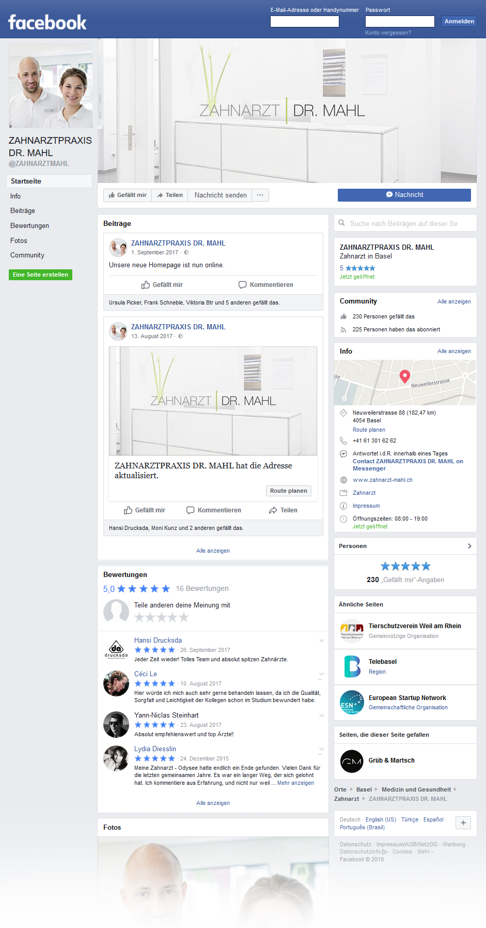Viewport: 486px width, 928px height.
Task: Go to Beiträge in the sidebar
Action: point(23,211)
